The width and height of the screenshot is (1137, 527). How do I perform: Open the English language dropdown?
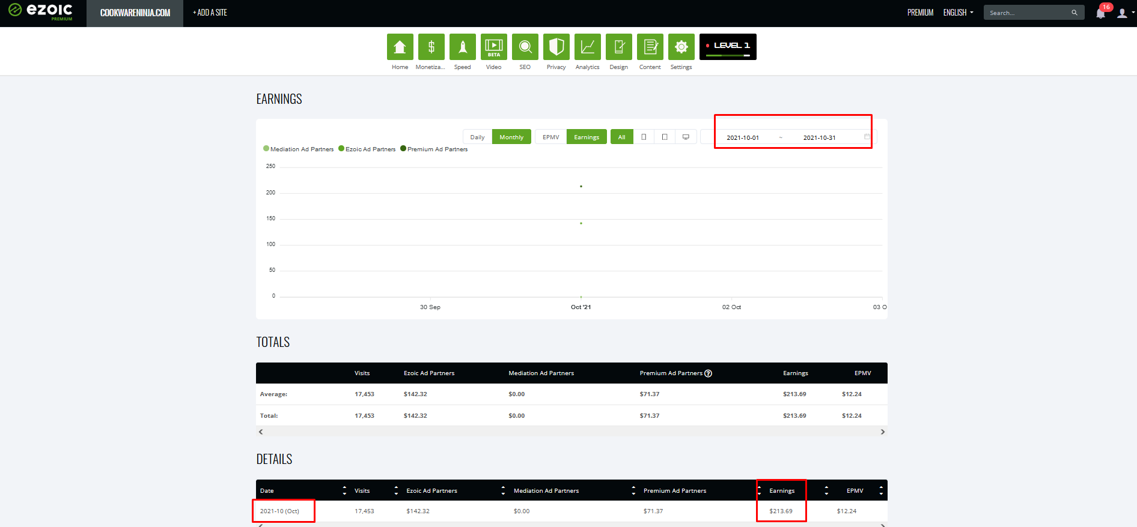tap(958, 13)
